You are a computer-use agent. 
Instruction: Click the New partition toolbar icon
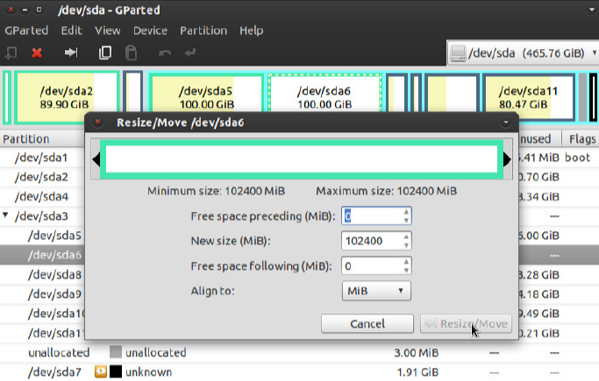coord(11,53)
